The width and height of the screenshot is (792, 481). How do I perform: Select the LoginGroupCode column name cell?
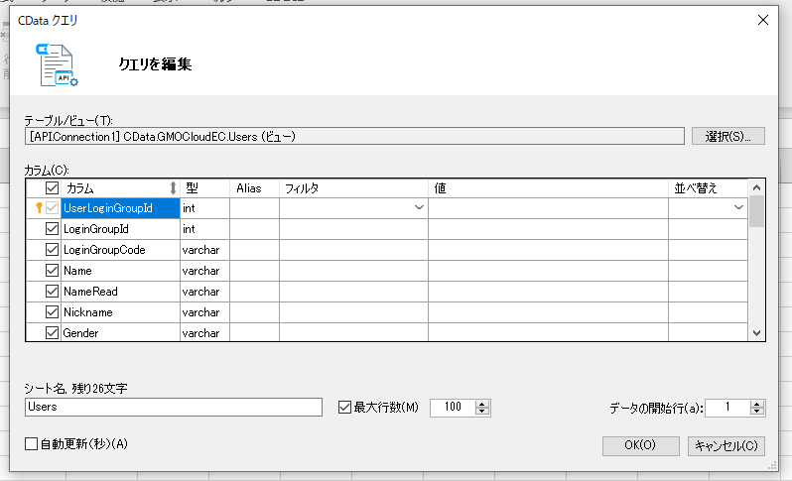click(x=120, y=249)
